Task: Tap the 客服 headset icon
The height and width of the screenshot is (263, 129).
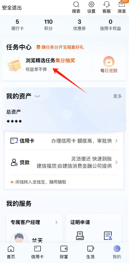Action: tap(107, 4)
